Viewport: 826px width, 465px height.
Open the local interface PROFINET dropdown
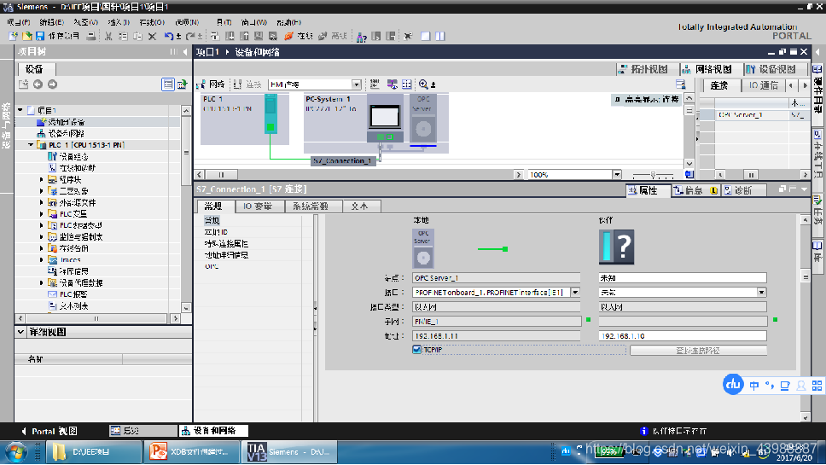pos(575,293)
